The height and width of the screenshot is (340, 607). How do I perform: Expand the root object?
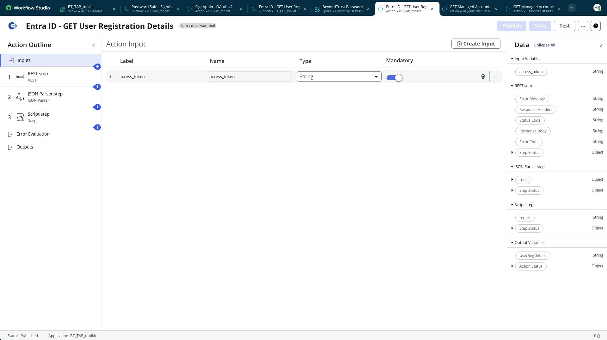click(x=512, y=180)
